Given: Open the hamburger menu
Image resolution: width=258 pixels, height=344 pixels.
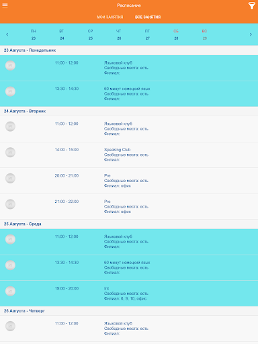Looking at the screenshot, I should point(5,5).
